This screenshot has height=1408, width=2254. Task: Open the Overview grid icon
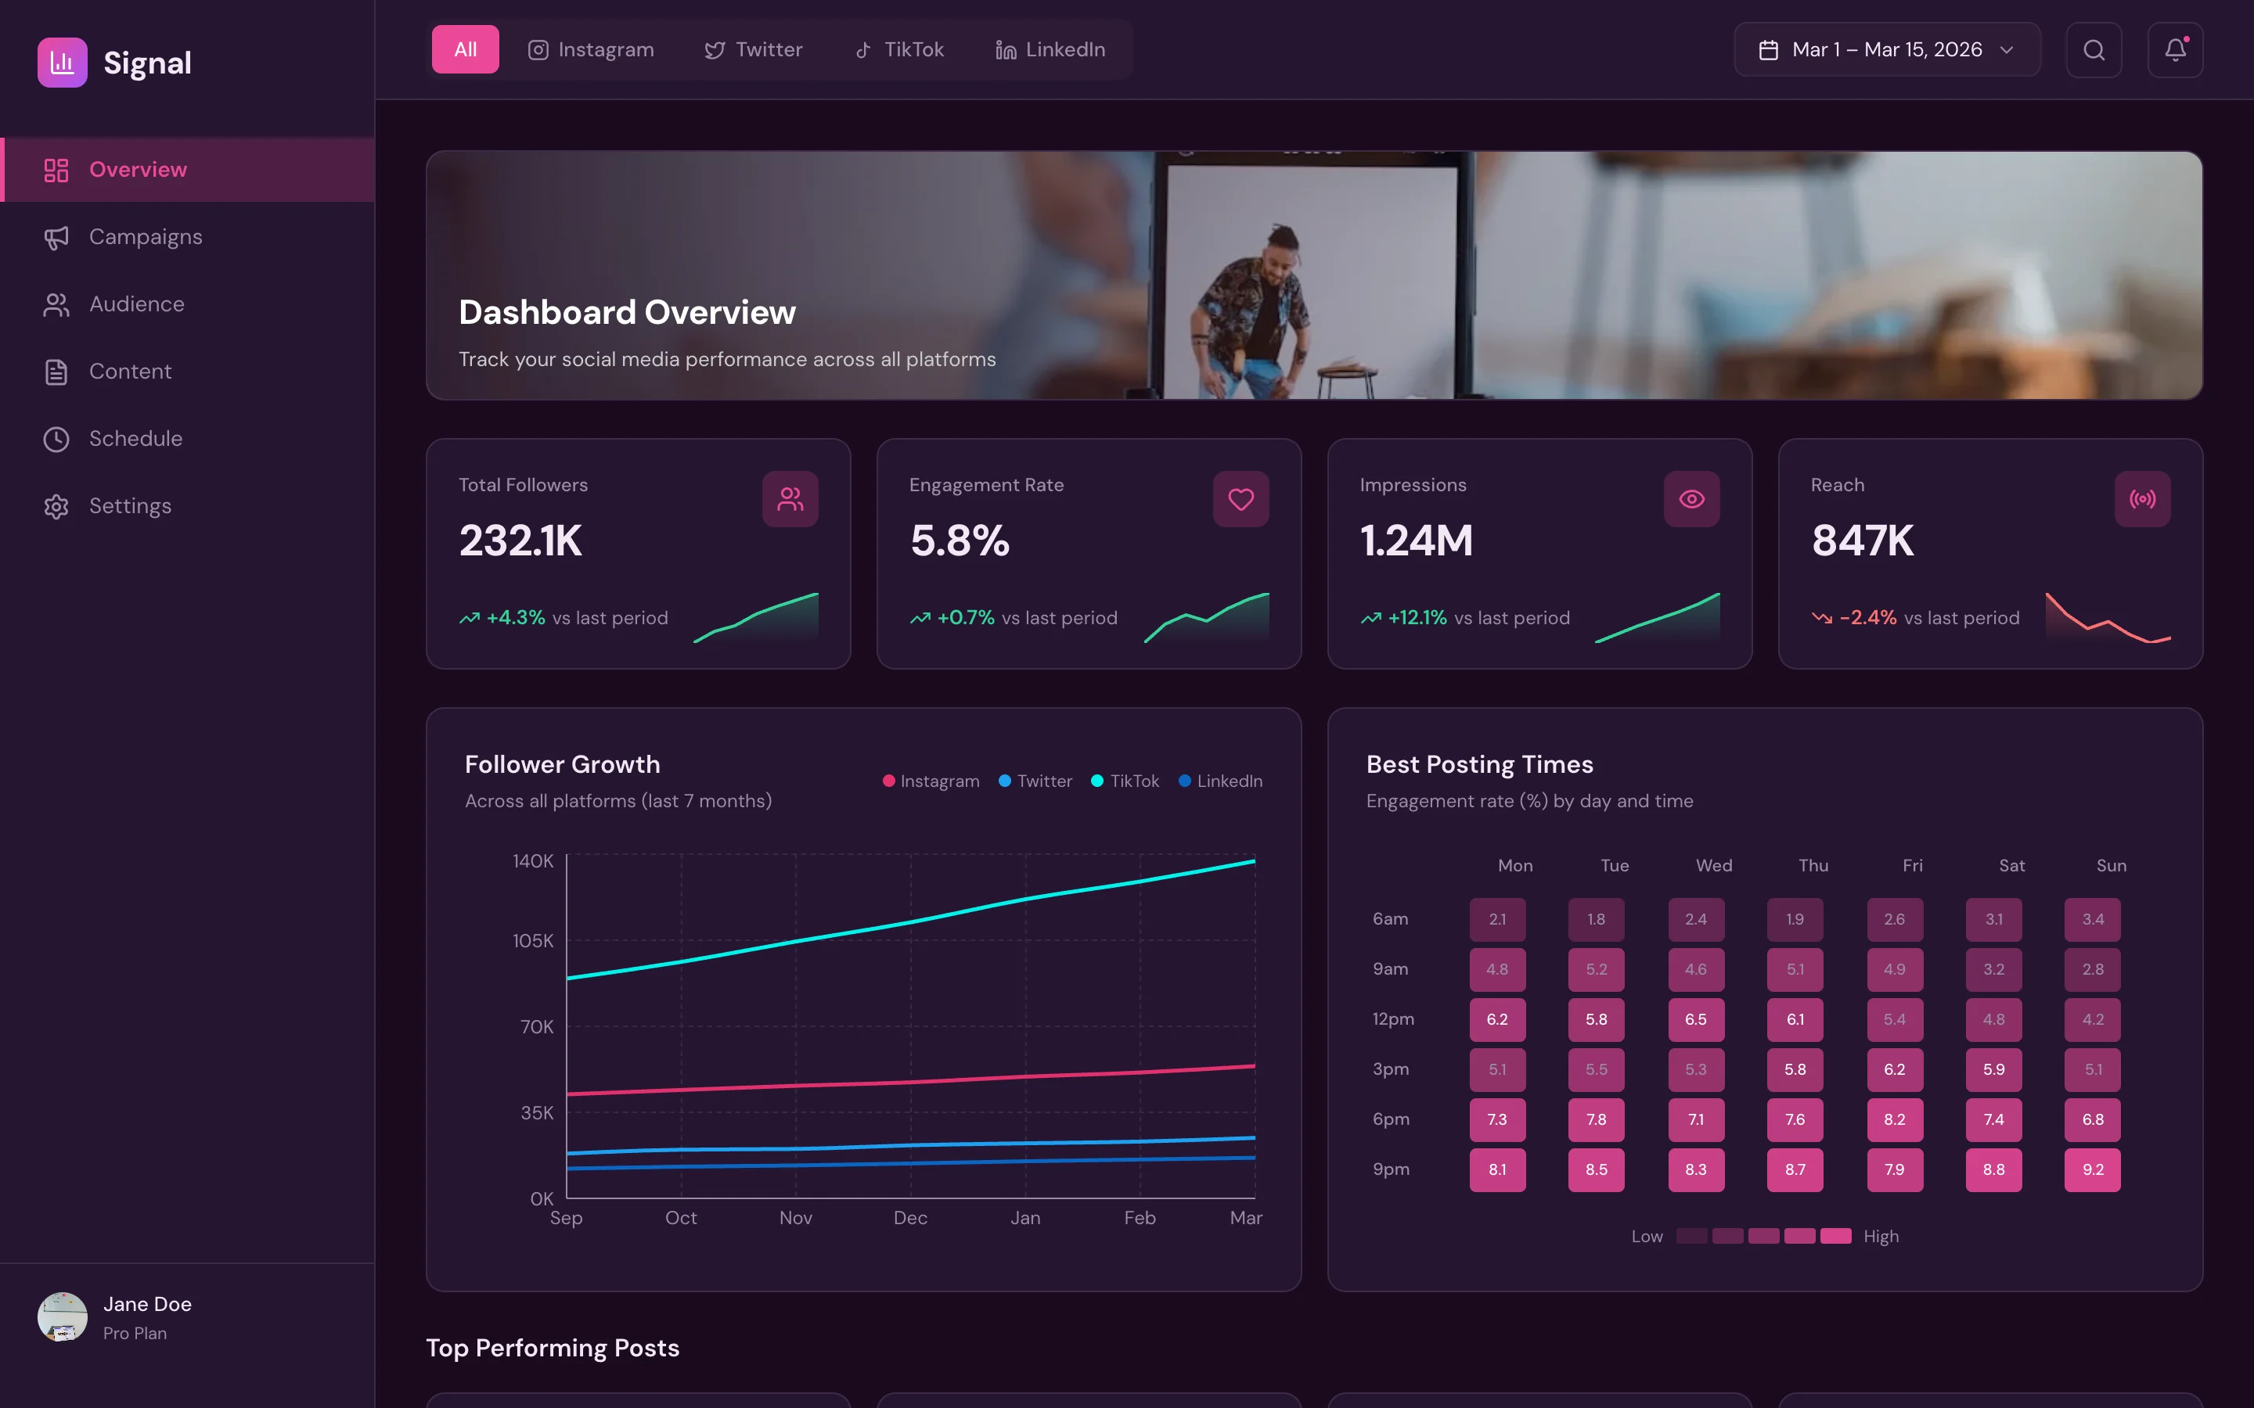pos(56,170)
